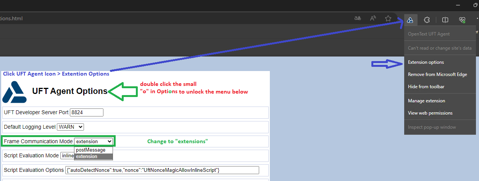Click the UFT Agent logo on options page
This screenshot has height=181, width=479.
pyautogui.click(x=15, y=92)
